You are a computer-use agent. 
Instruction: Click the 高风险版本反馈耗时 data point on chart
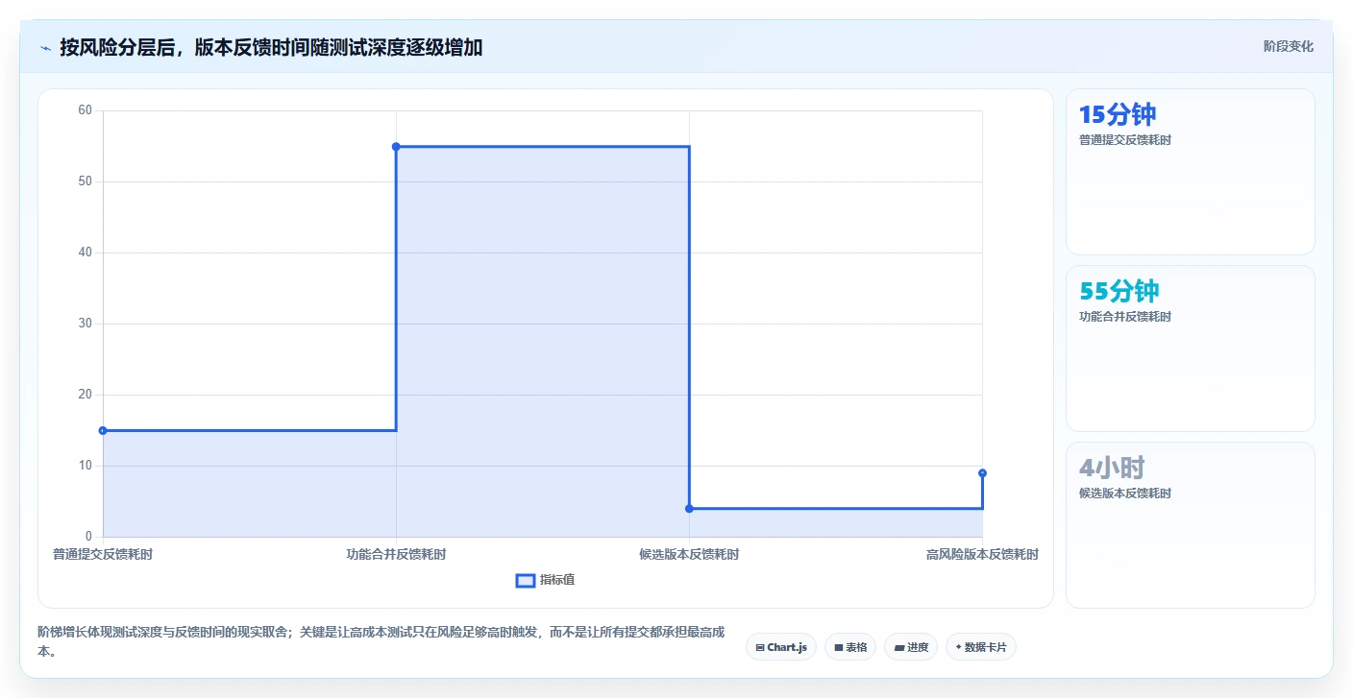pyautogui.click(x=982, y=472)
